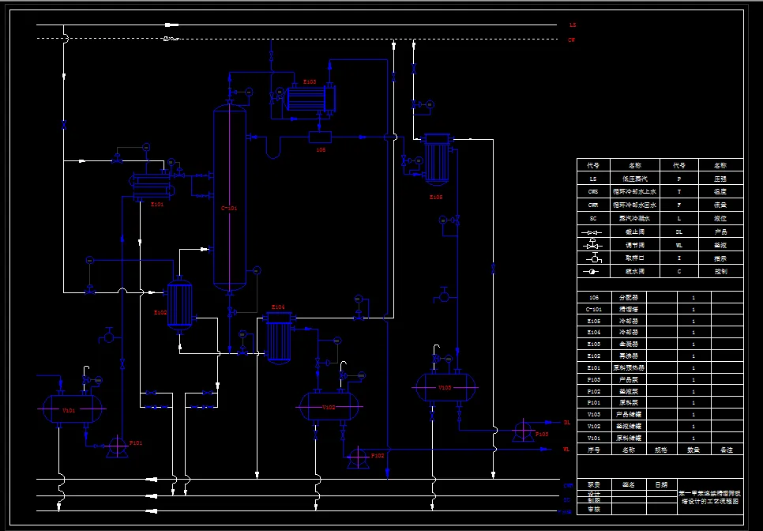Click the 循环冷却水上水 cell in legend
The width and height of the screenshot is (763, 531).
[635, 192]
